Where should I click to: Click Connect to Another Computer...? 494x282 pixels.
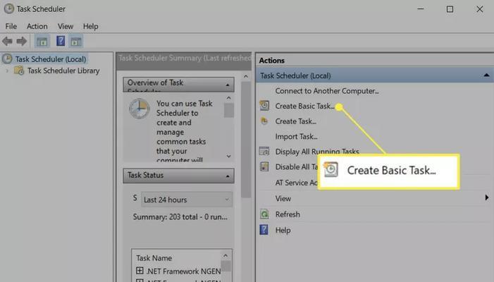coord(327,91)
